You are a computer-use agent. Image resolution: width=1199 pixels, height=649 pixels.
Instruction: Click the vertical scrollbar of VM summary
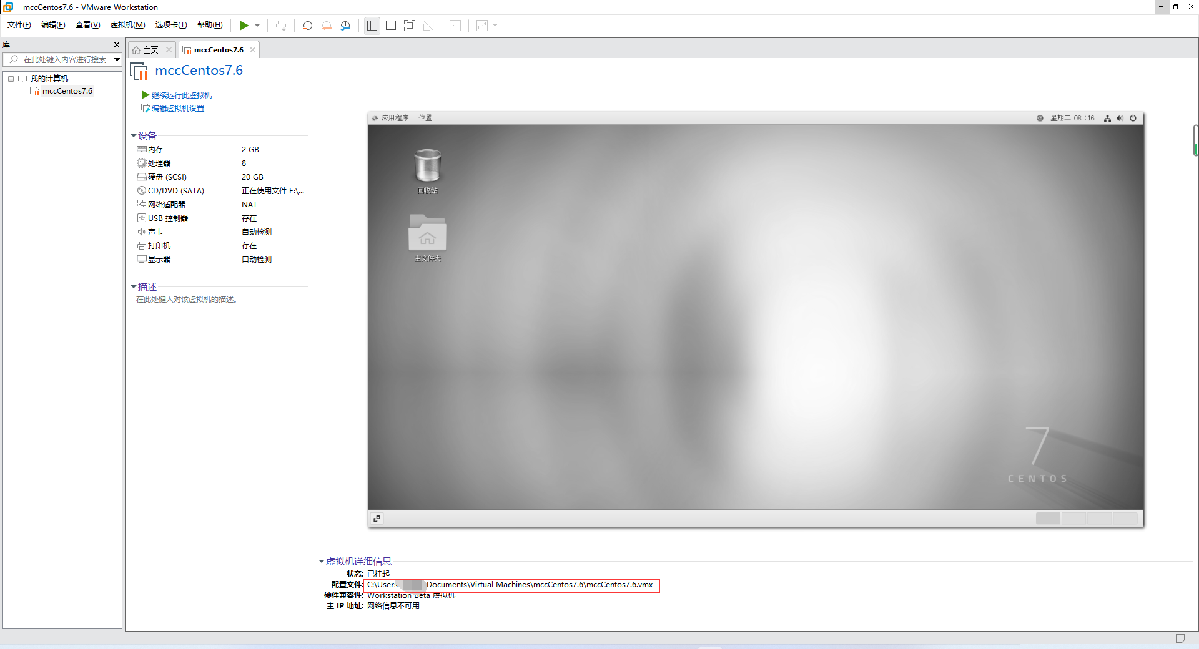click(x=1196, y=140)
